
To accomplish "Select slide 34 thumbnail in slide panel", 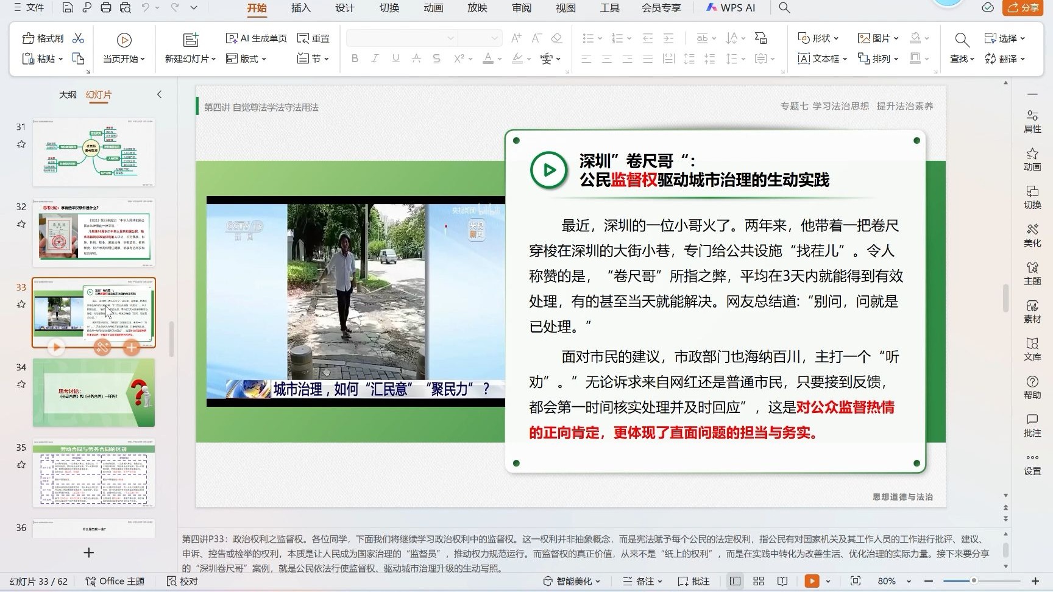I will [x=94, y=393].
